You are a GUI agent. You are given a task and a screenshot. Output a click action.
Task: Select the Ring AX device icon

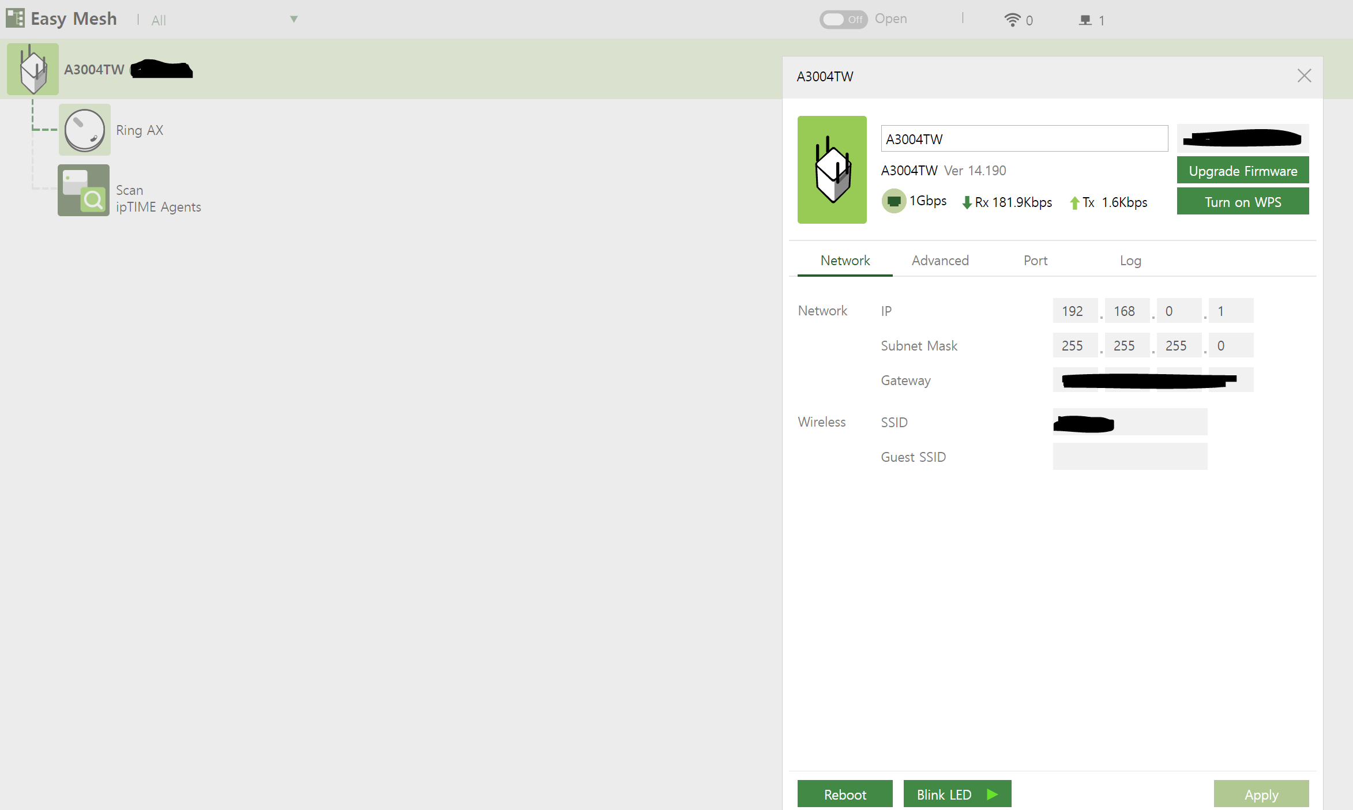tap(84, 130)
